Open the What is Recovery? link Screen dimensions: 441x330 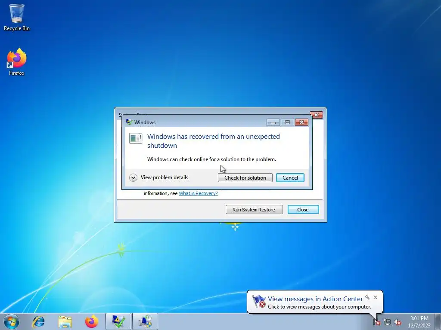pyautogui.click(x=198, y=193)
